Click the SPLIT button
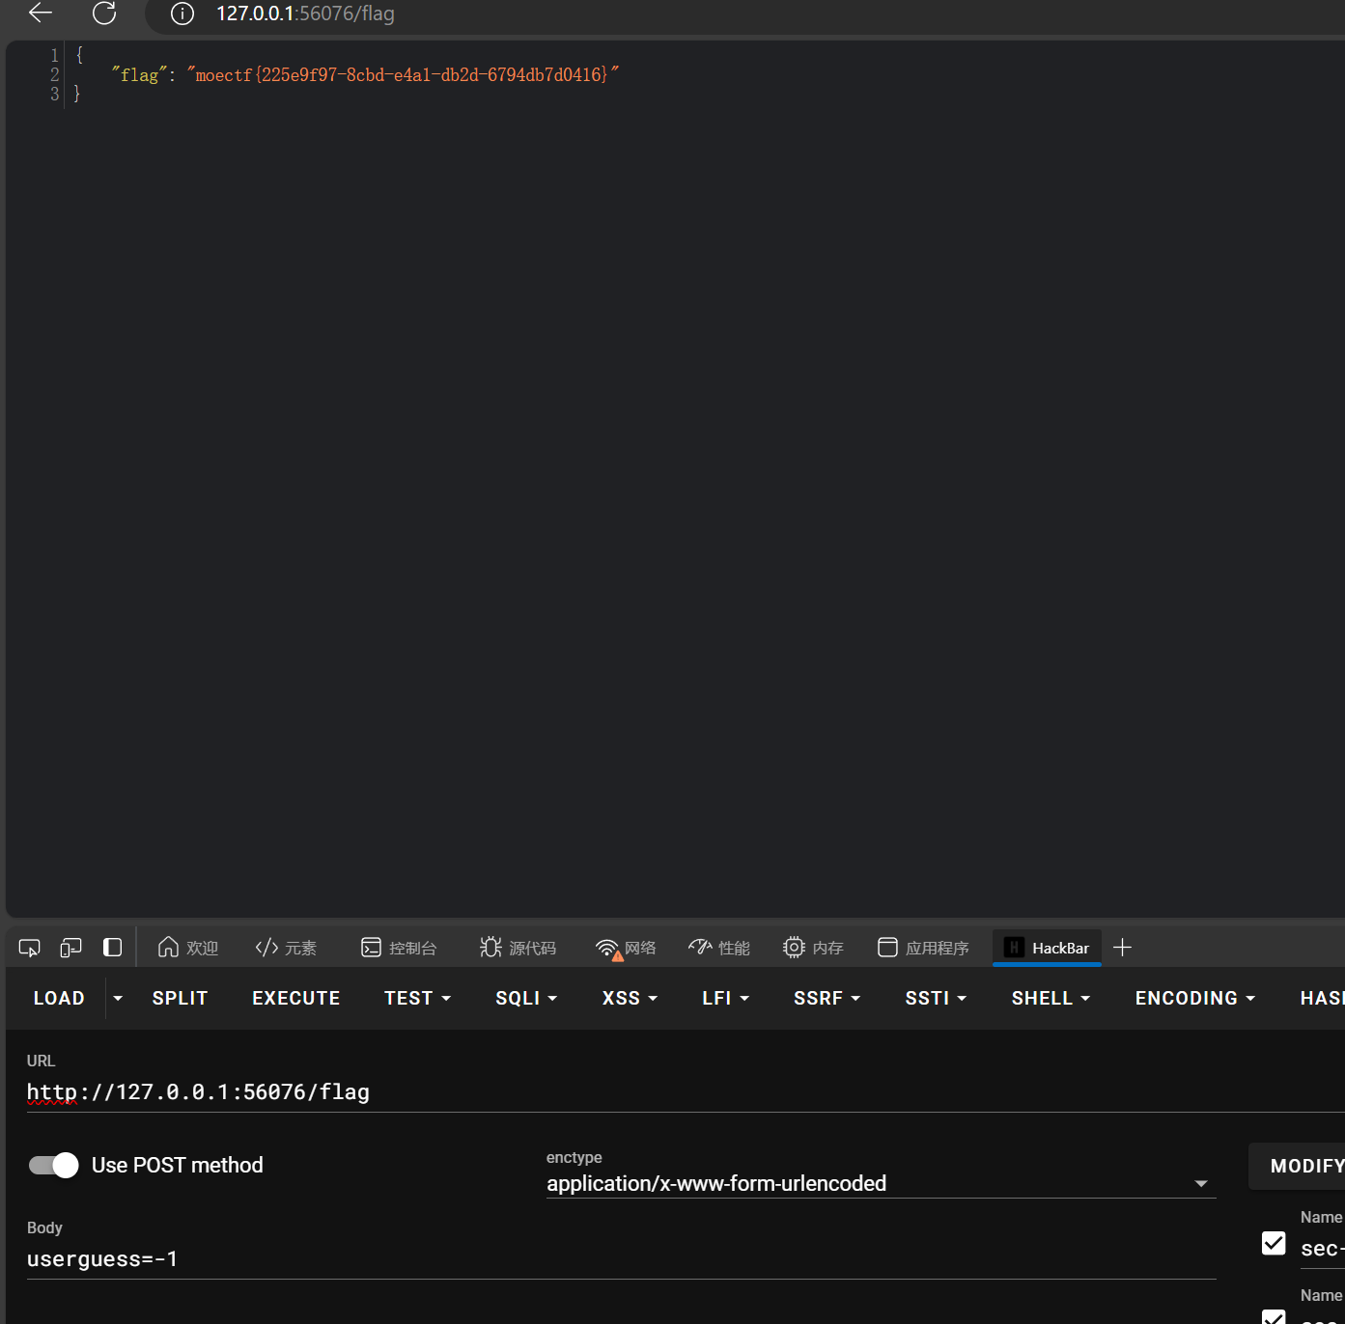 click(x=180, y=998)
